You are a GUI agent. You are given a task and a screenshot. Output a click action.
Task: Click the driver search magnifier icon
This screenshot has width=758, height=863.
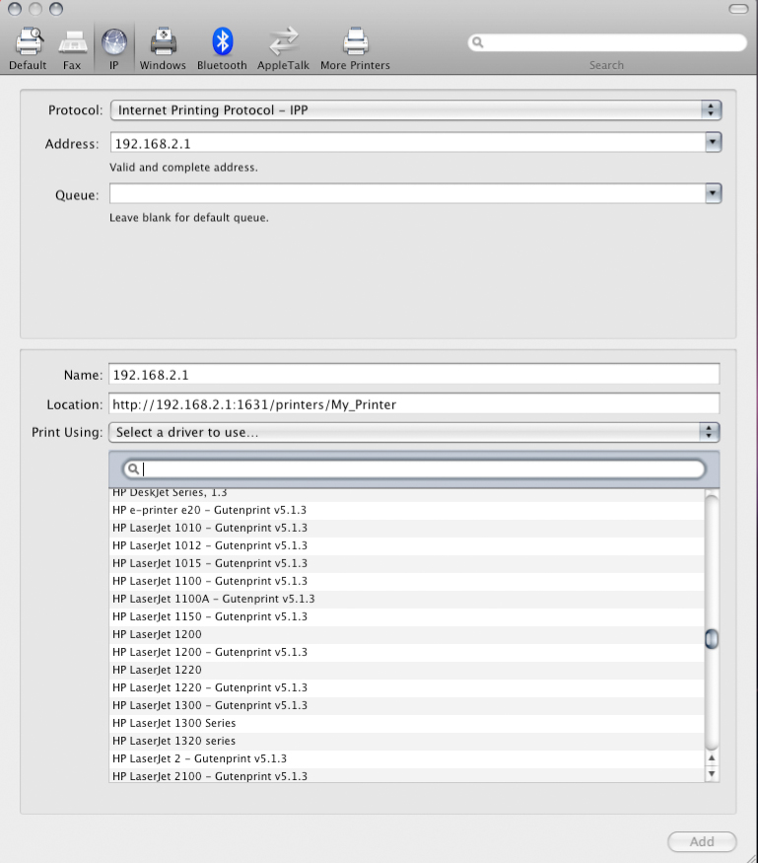coord(133,468)
